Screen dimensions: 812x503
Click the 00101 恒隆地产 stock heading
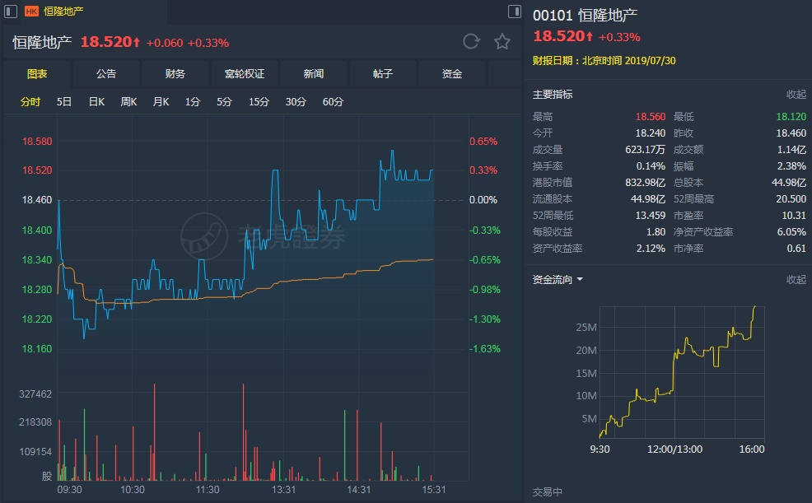coord(585,15)
